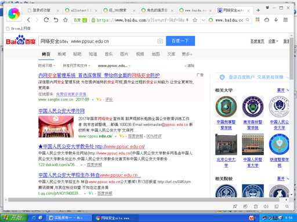Select the 文库 search category
Image resolution: width=297 pixels, height=222 pixels.
coord(171,54)
